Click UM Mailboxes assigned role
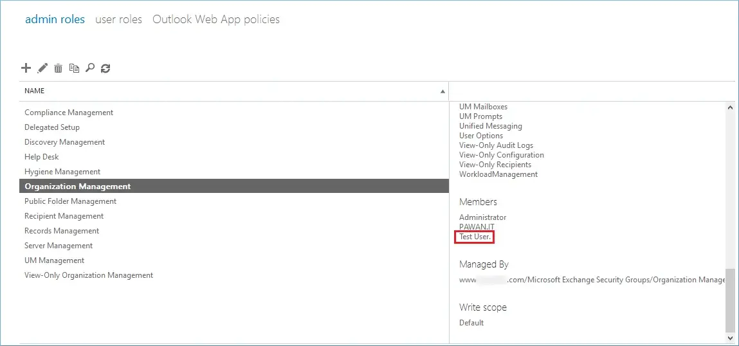 (483, 107)
